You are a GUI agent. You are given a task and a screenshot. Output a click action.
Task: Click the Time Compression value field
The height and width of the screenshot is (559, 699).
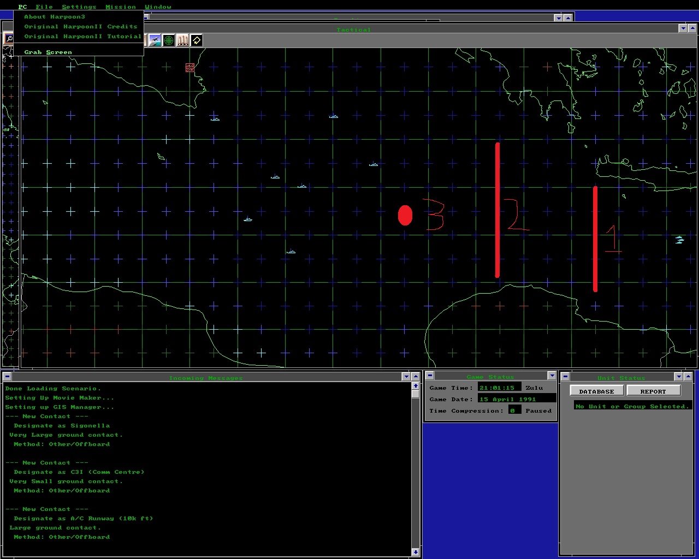tap(514, 411)
